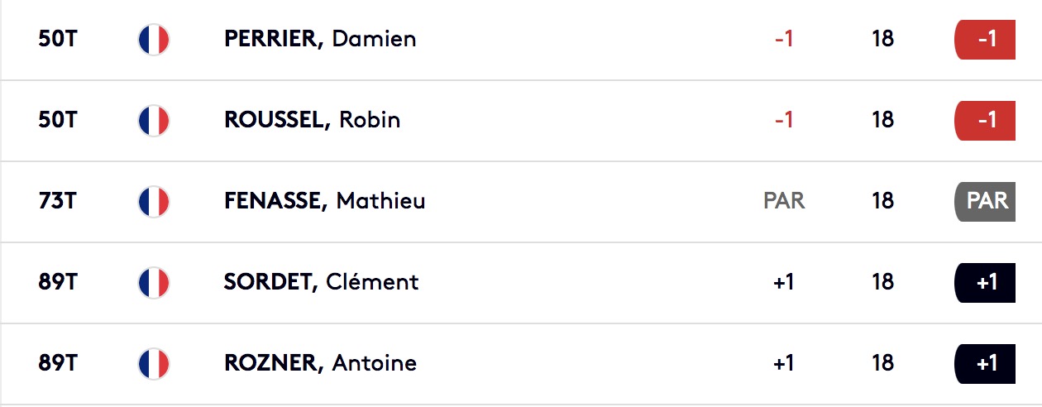This screenshot has height=407, width=1042.
Task: Select the 50T position in Perrier's row
Action: coord(57,39)
